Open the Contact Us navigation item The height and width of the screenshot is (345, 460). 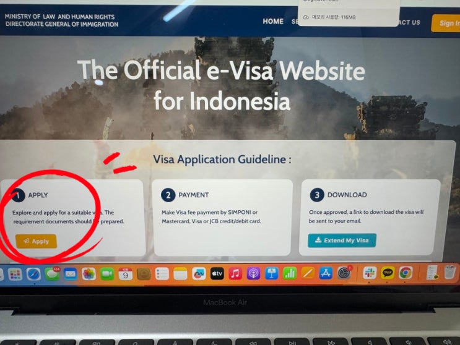(x=409, y=22)
